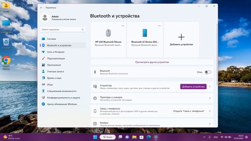This screenshot has height=141, width=251.
Task: Open the notification badge in tray
Action: [x=247, y=137]
